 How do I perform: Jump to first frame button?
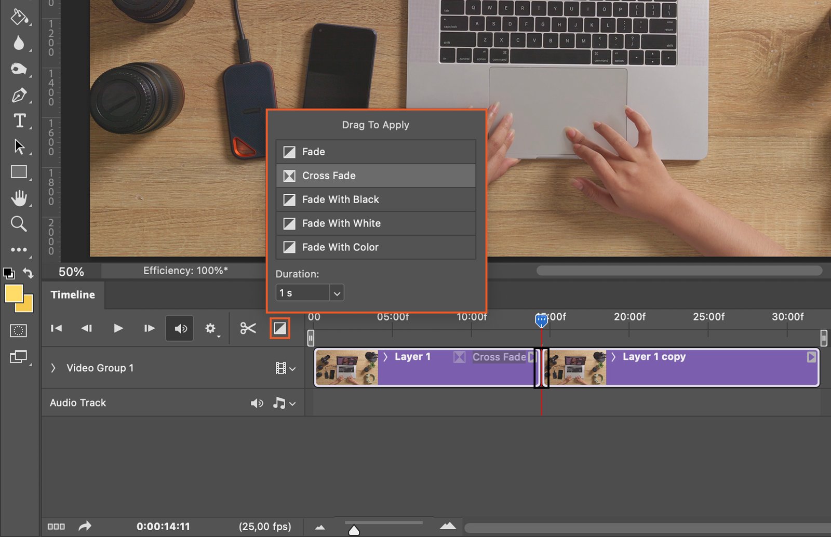click(56, 328)
